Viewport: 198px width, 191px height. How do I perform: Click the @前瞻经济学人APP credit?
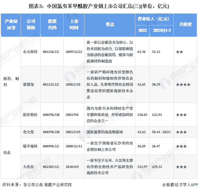180,185
